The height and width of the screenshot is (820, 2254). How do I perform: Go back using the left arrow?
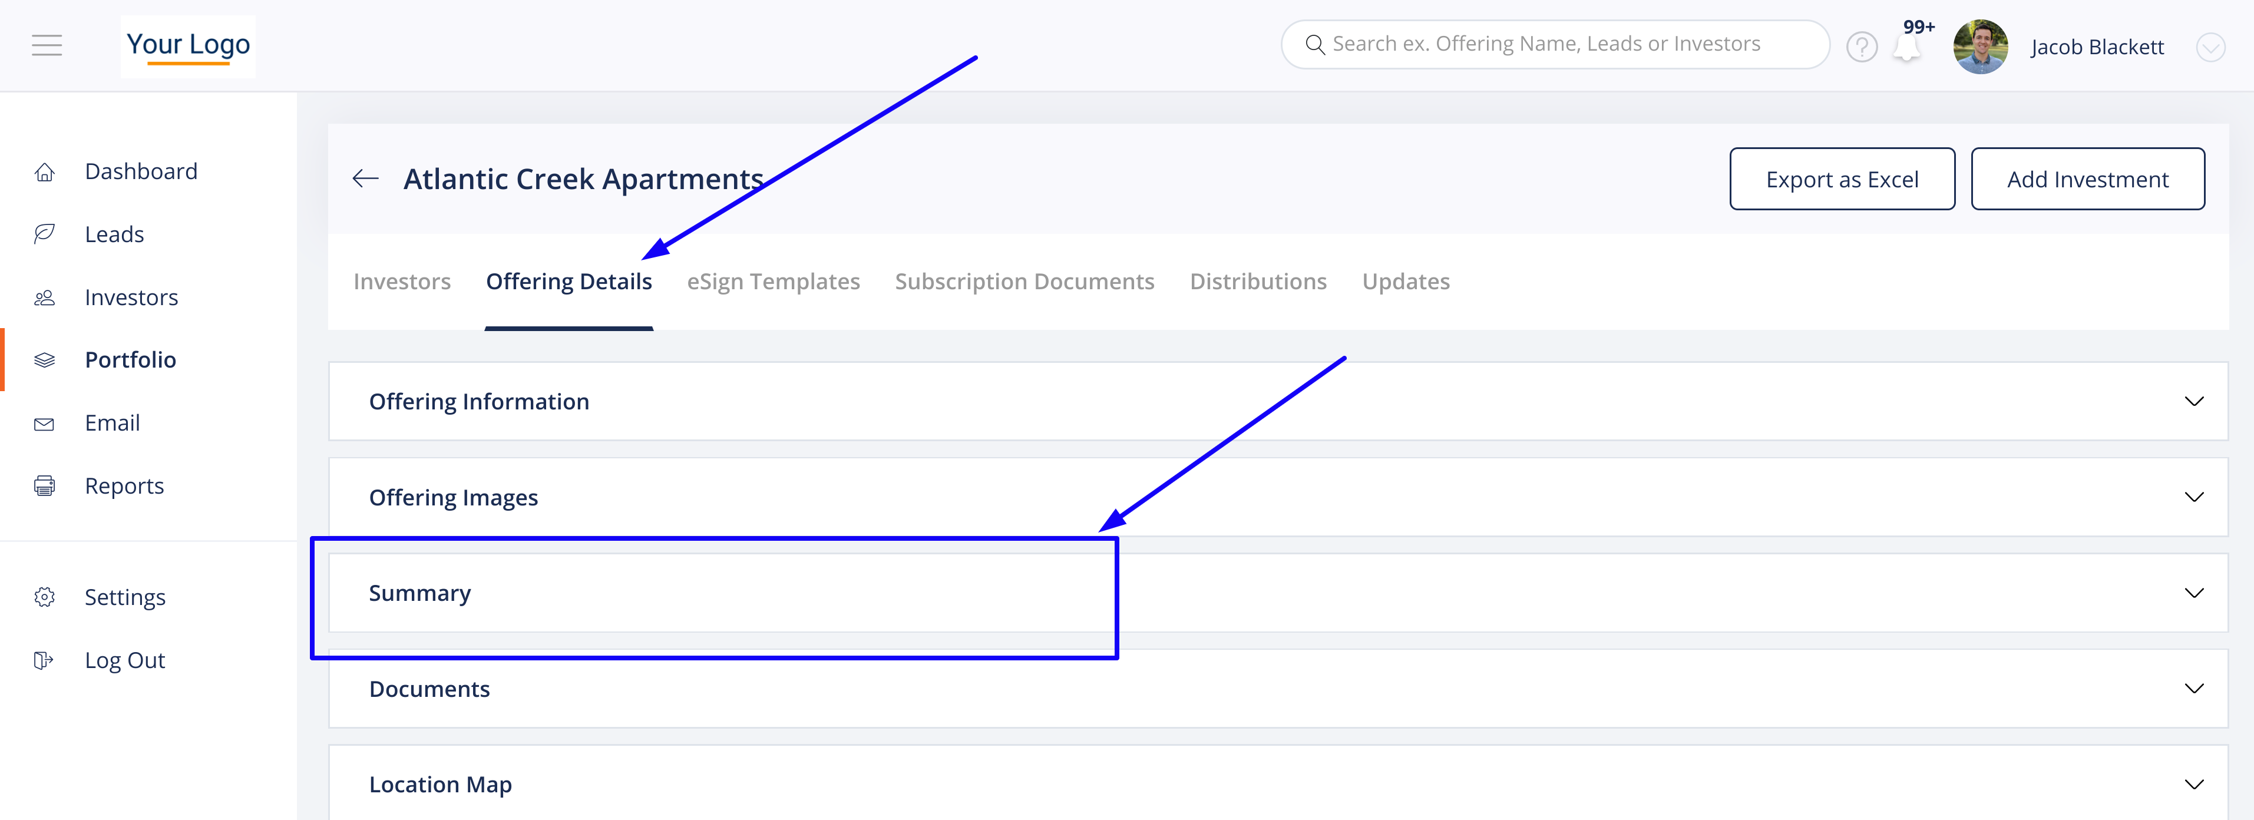click(x=366, y=180)
